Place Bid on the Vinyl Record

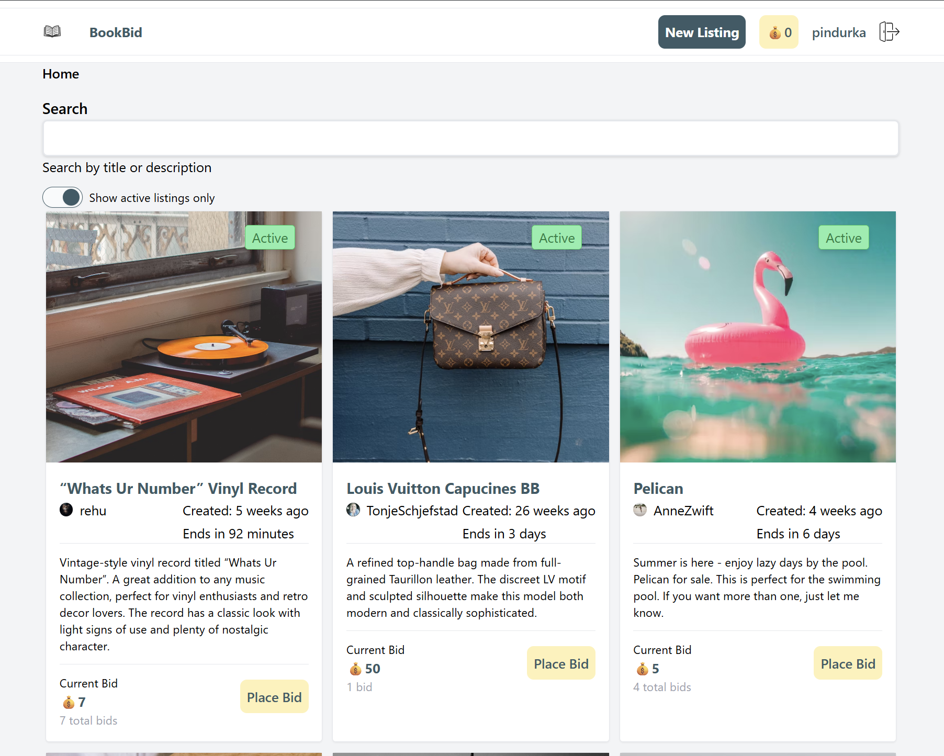point(274,697)
